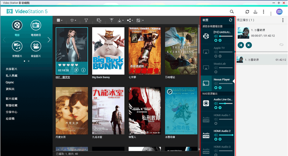Select the first category page dot

coord(24,61)
